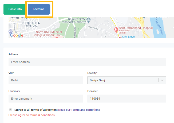This screenshot has height=123, width=174.
Task: Open the Location tab
Action: pos(39,9)
